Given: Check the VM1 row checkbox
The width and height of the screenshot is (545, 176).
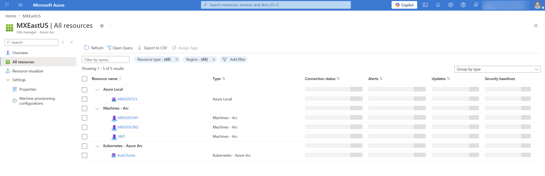Looking at the screenshot, I should click(84, 137).
